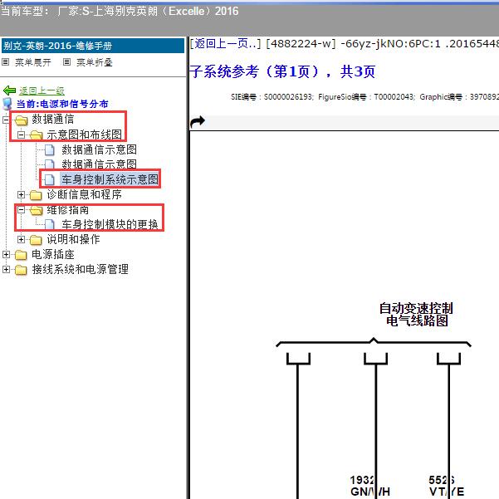Select the 示意图和布线图 tree label
Screen dimensions: 499x499
point(85,135)
